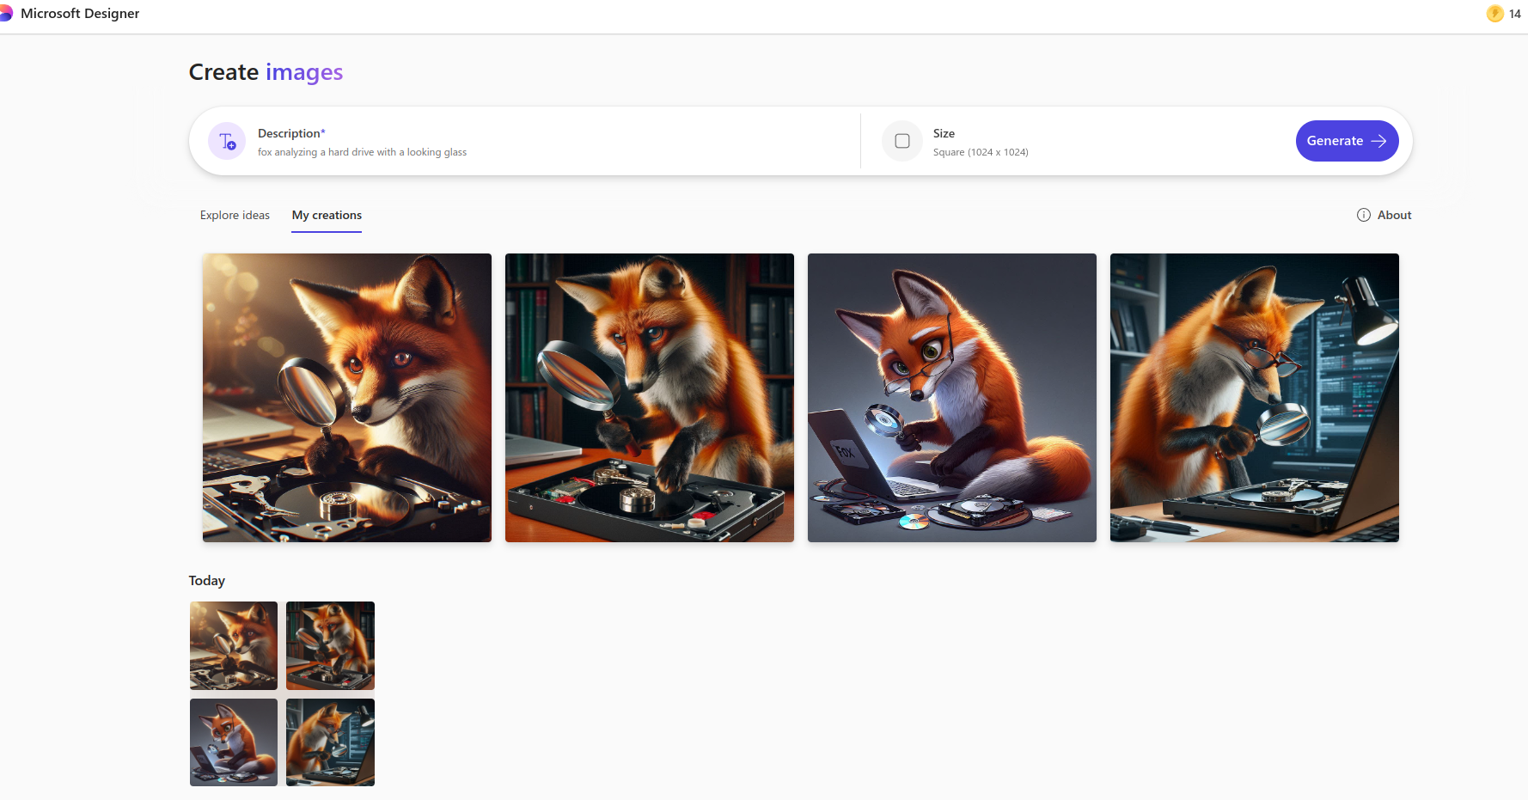
Task: Click the Microsoft Designer logo icon
Action: pos(5,14)
